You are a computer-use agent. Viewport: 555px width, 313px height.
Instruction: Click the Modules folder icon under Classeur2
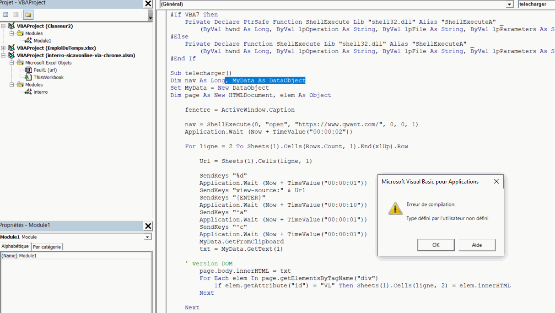click(20, 33)
